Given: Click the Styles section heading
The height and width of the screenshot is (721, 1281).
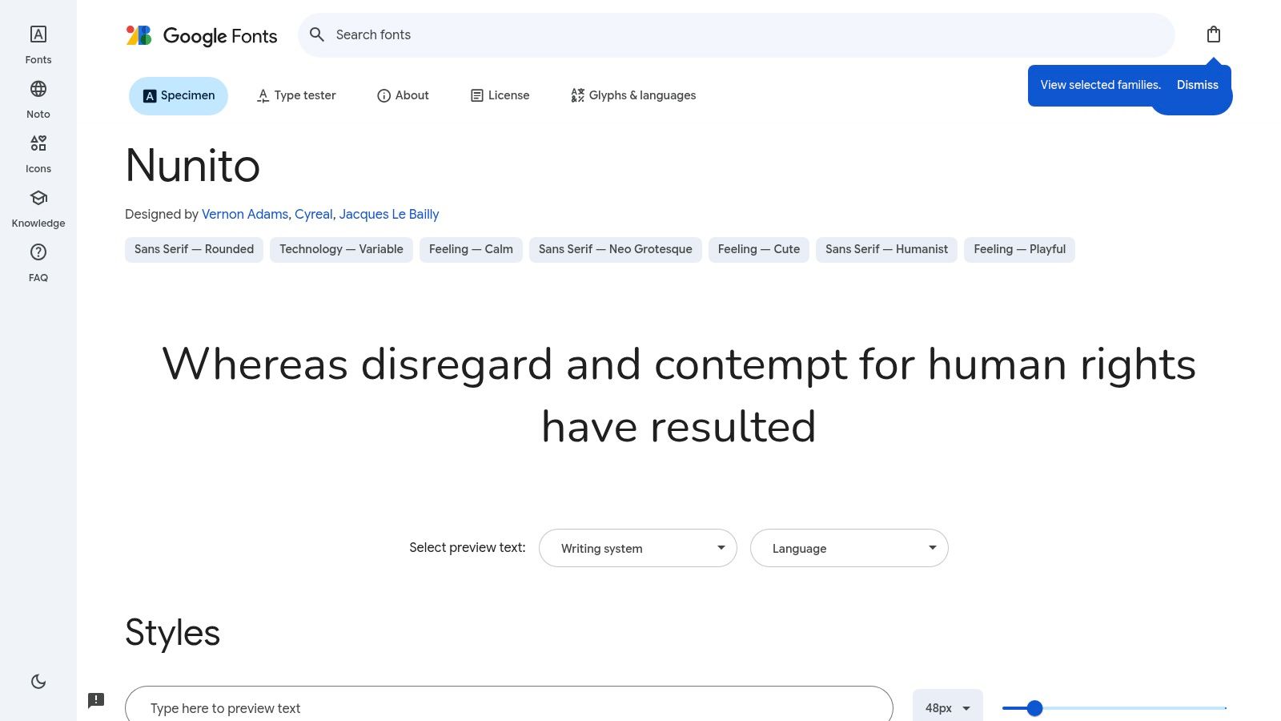Looking at the screenshot, I should [x=172, y=633].
